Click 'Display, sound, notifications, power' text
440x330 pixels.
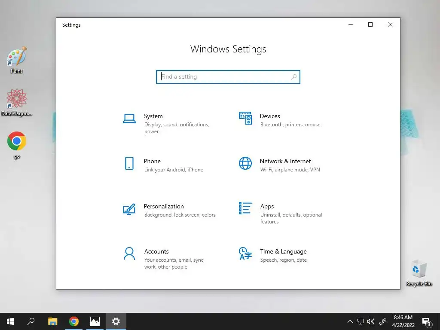point(177,128)
